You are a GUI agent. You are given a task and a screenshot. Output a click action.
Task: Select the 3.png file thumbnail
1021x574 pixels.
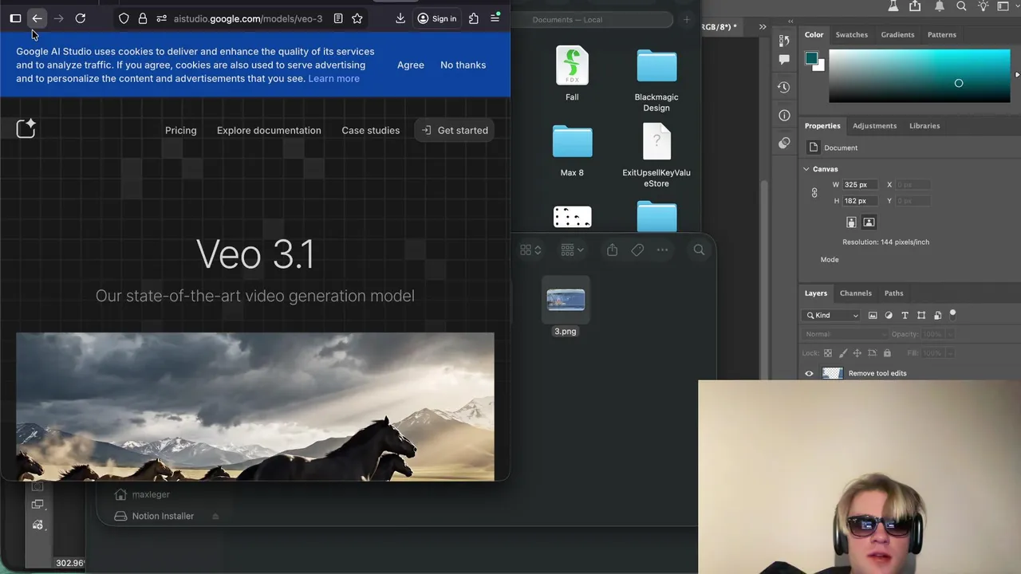tap(566, 300)
